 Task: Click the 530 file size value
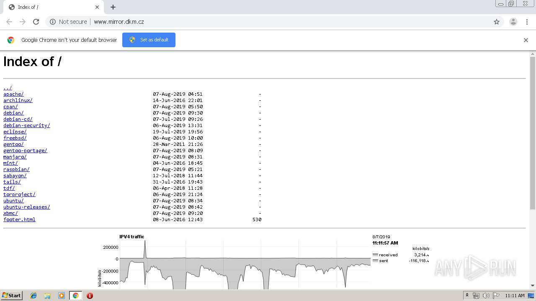(257, 219)
